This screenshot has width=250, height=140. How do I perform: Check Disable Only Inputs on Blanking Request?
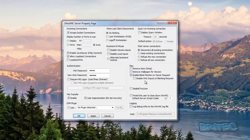(134, 79)
